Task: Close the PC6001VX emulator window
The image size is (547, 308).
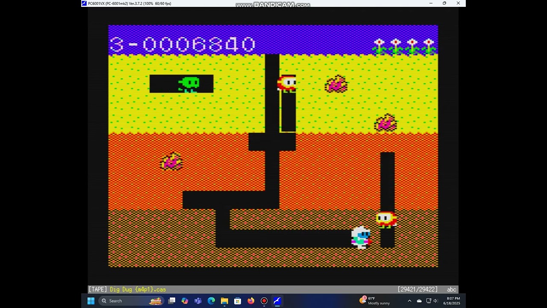Action: pos(458,3)
